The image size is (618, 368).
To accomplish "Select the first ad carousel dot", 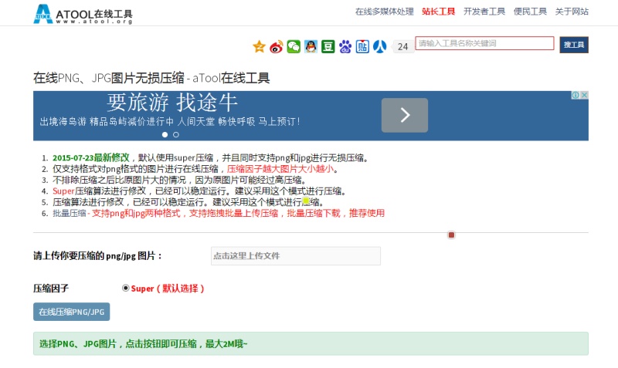I will tap(165, 134).
